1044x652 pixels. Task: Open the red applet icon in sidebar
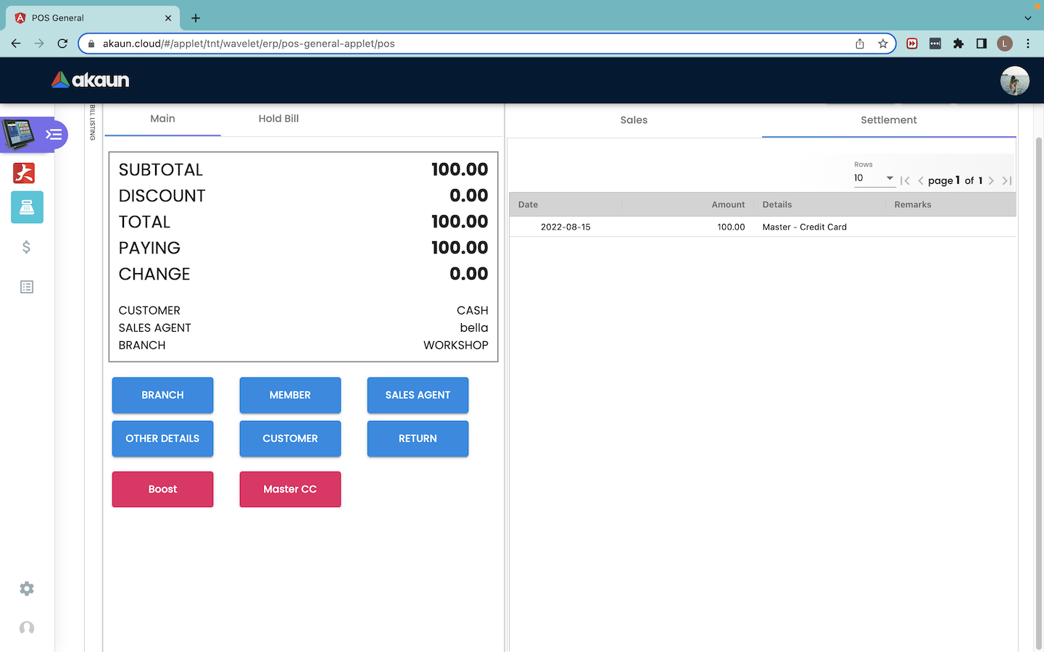[x=24, y=173]
